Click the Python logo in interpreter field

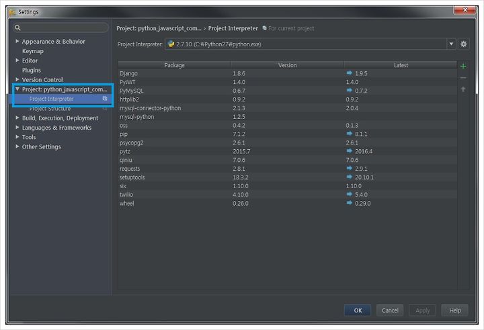(x=171, y=44)
